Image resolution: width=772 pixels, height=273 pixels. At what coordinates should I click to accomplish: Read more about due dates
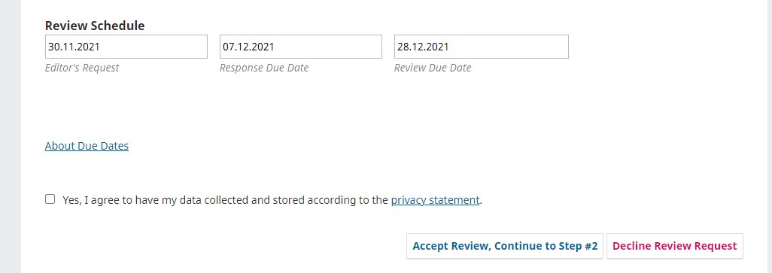point(87,146)
